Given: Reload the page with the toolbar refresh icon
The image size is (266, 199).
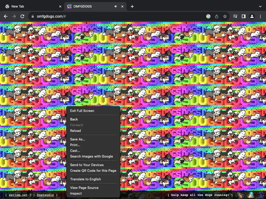Looking at the screenshot, I should point(22,16).
